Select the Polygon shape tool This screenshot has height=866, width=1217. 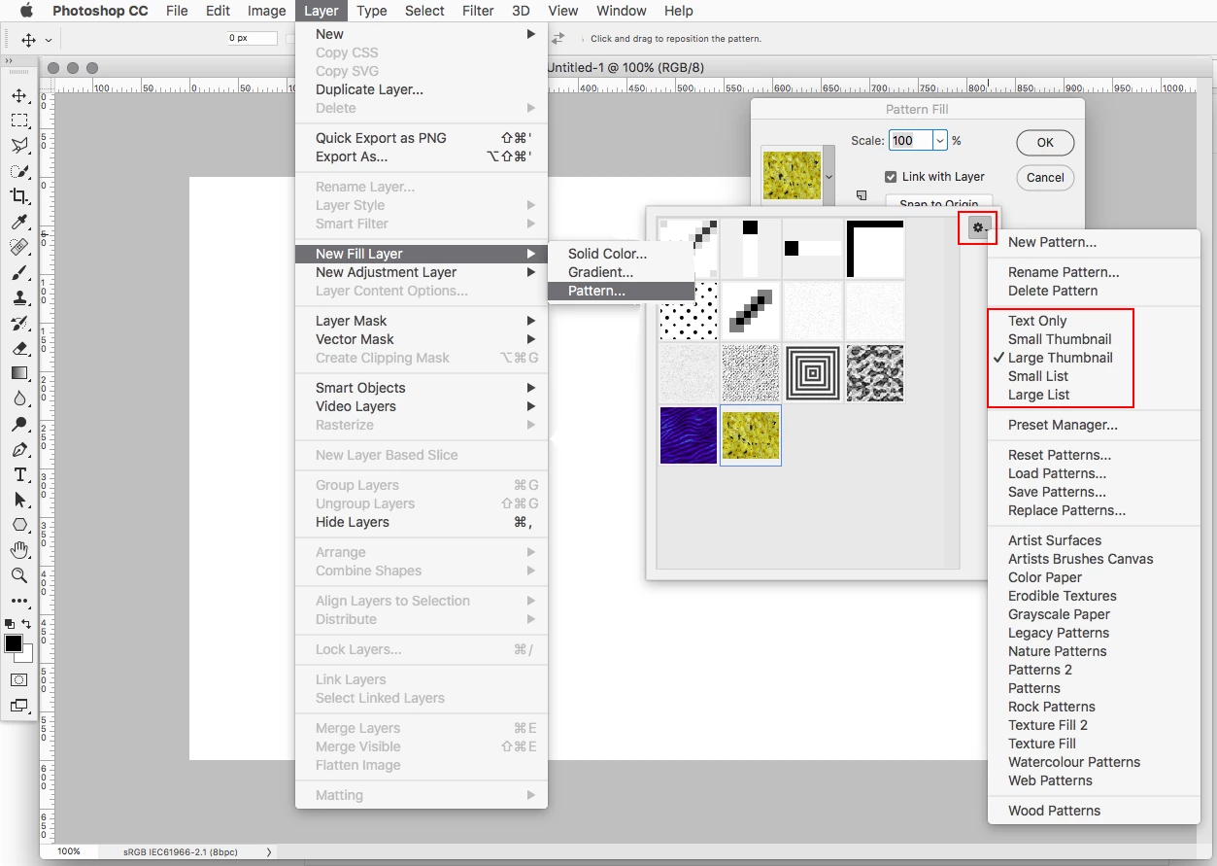tap(19, 525)
